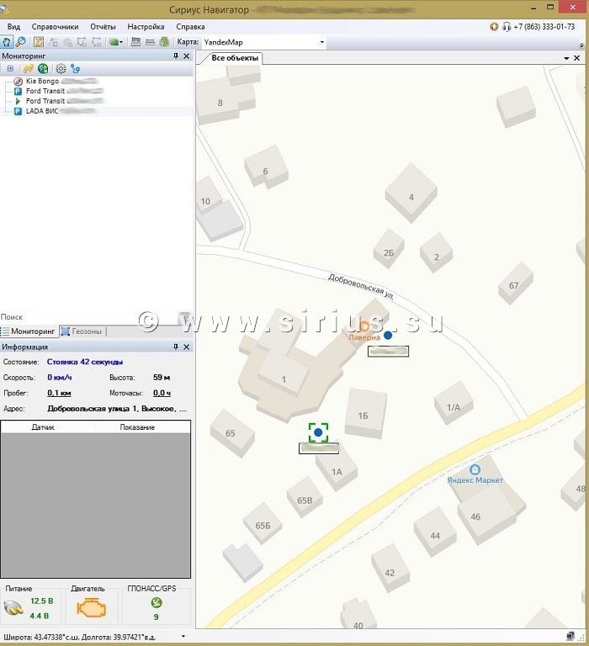This screenshot has width=589, height=646.
Task: Pin the Информация panel
Action: [x=176, y=347]
